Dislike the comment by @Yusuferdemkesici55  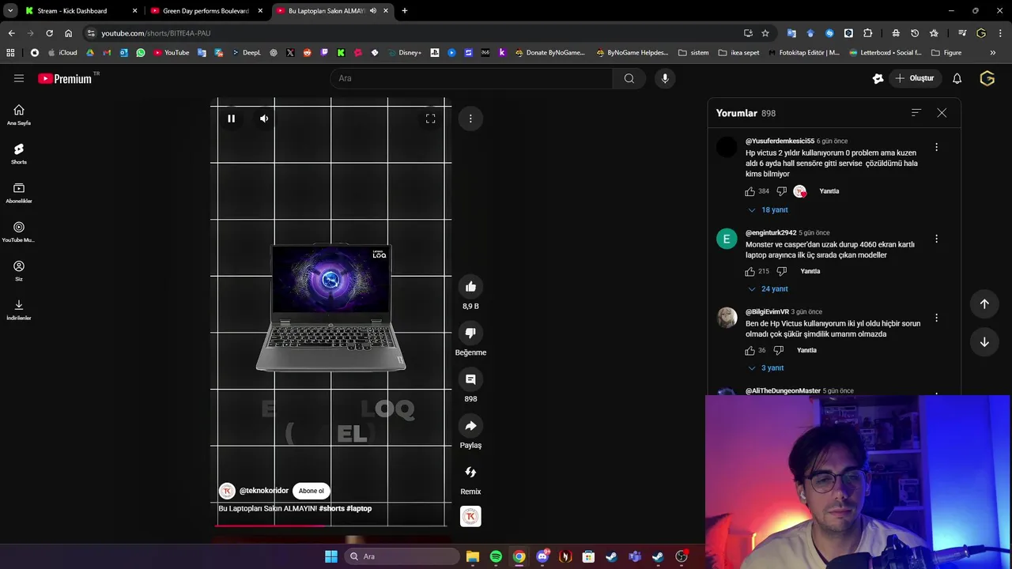[781, 191]
